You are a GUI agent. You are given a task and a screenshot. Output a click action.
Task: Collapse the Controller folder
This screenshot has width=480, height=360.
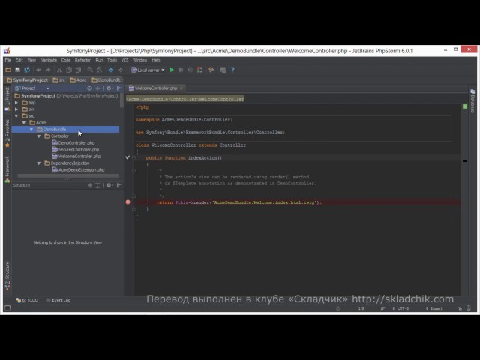(39, 136)
